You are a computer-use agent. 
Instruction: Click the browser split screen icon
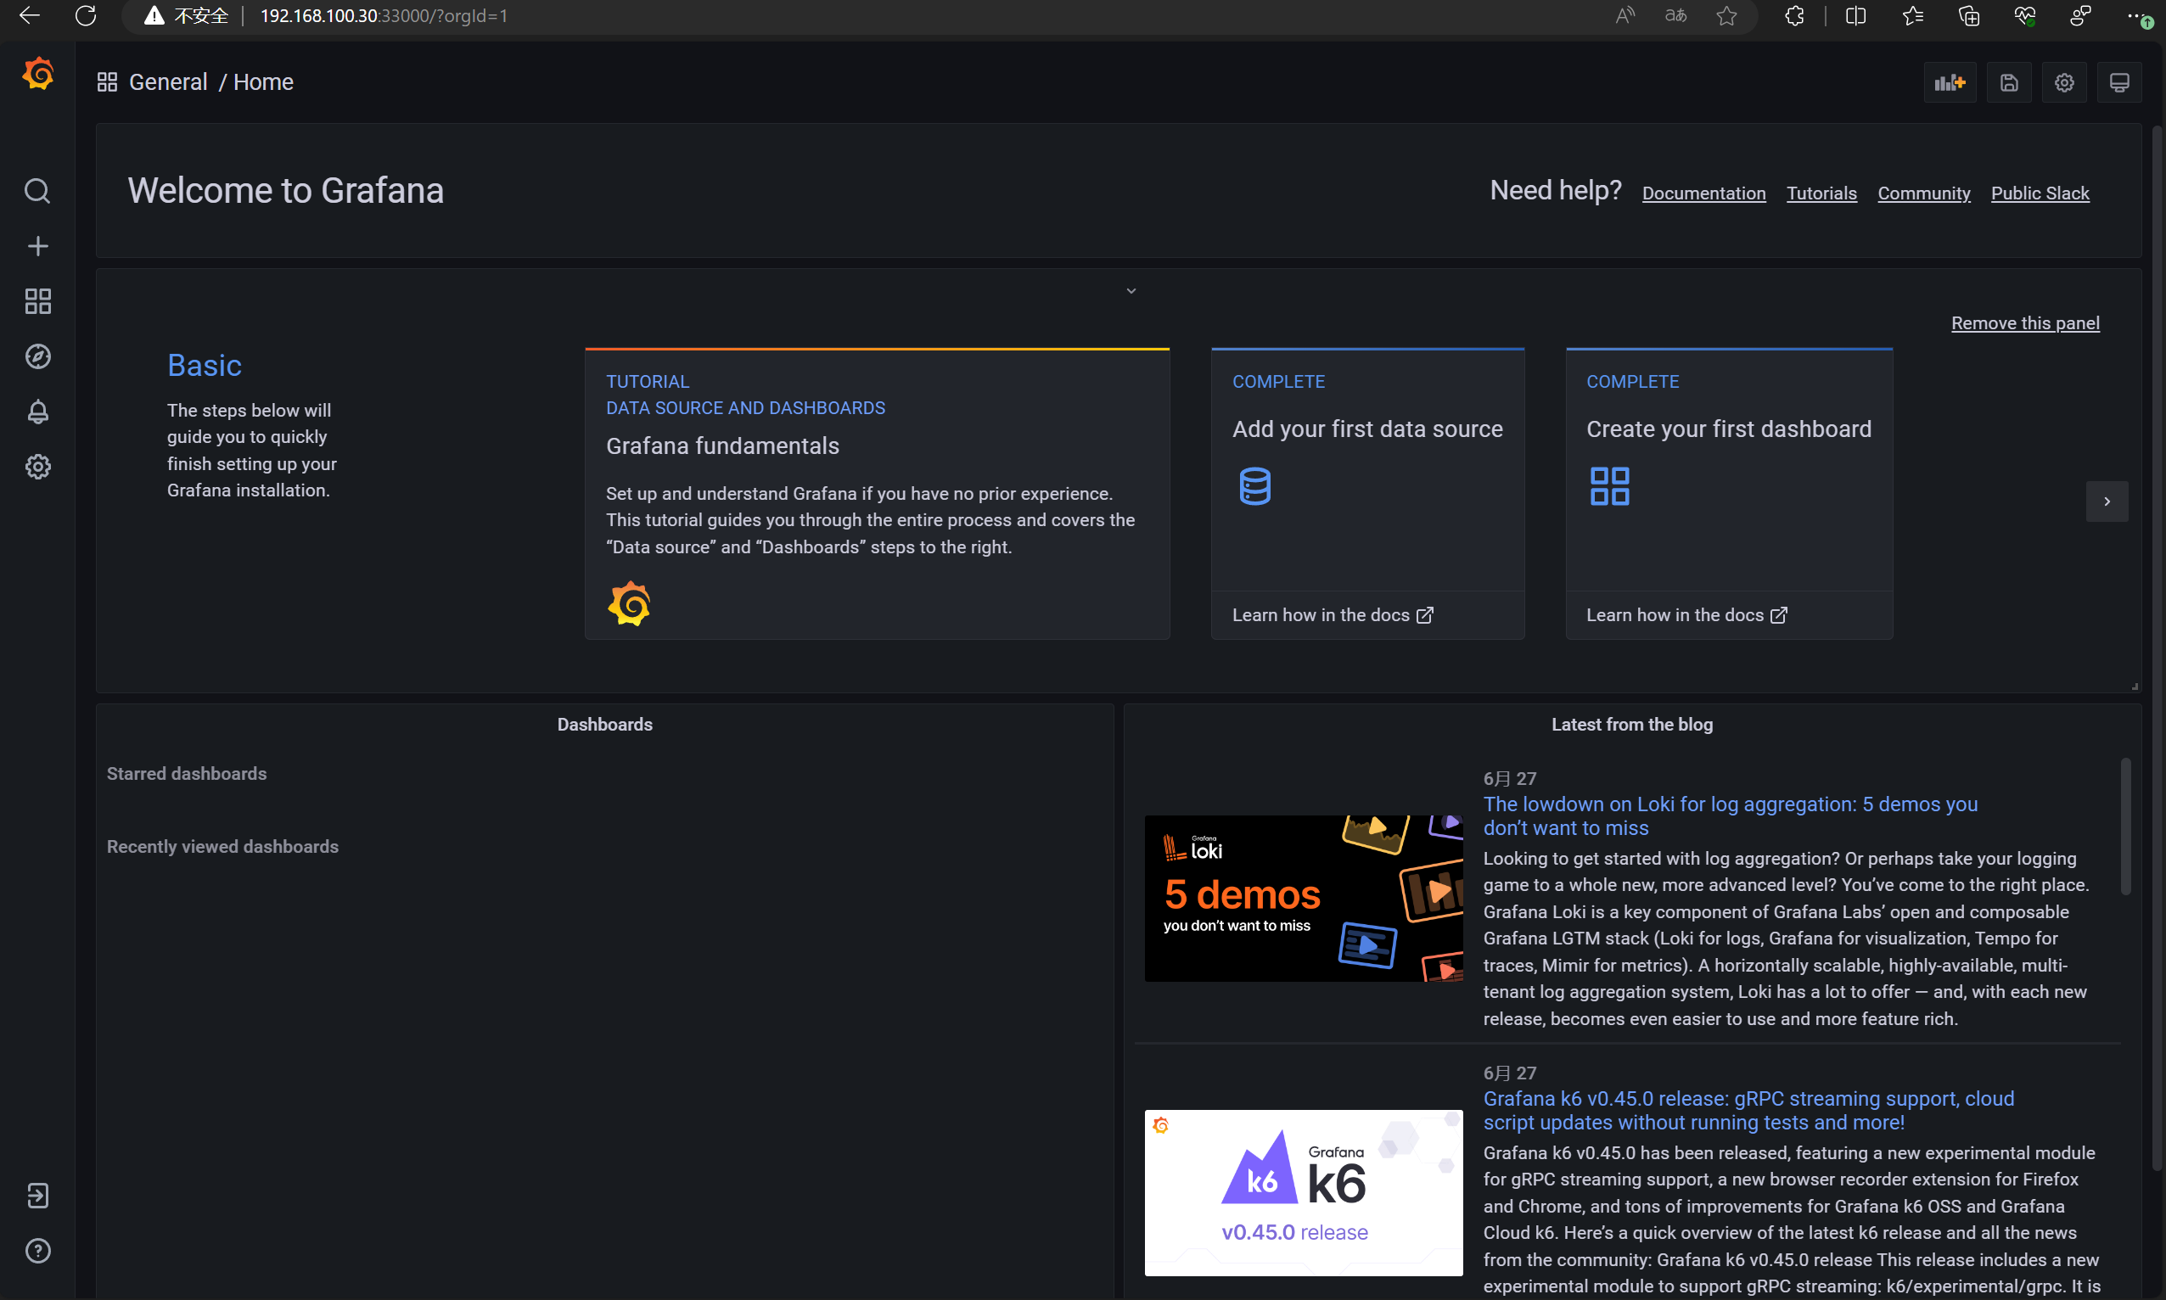point(1855,16)
